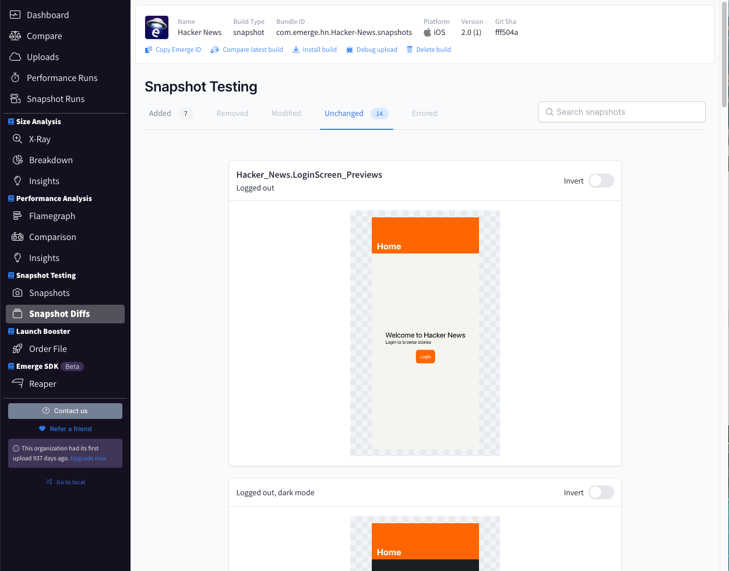729x571 pixels.
Task: Click the Debug upload bug icon
Action: pyautogui.click(x=350, y=50)
